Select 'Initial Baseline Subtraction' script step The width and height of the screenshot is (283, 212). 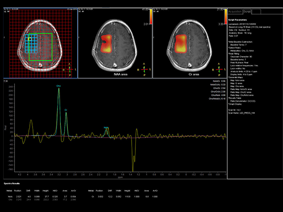(x=240, y=42)
